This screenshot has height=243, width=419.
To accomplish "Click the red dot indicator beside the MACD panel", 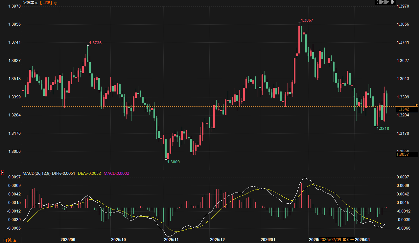I will [x=2, y=172].
